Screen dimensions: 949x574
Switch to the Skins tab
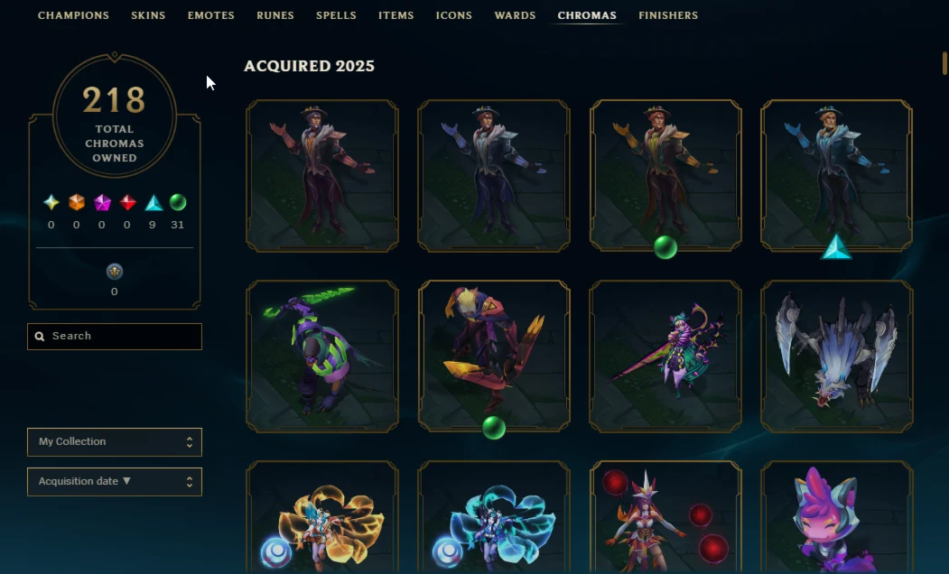(148, 15)
